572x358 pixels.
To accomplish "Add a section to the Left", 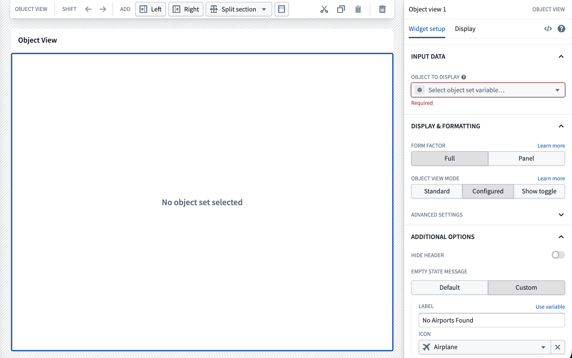I will tap(150, 9).
